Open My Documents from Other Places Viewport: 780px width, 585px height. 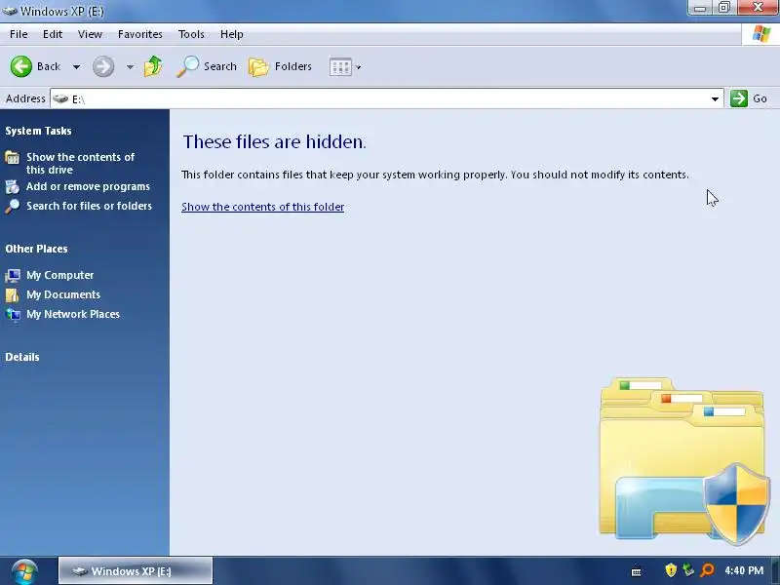pyautogui.click(x=63, y=294)
